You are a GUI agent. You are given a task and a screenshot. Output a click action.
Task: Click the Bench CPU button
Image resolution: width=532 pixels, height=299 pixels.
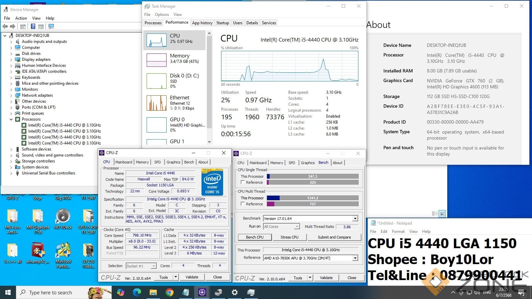click(x=255, y=237)
